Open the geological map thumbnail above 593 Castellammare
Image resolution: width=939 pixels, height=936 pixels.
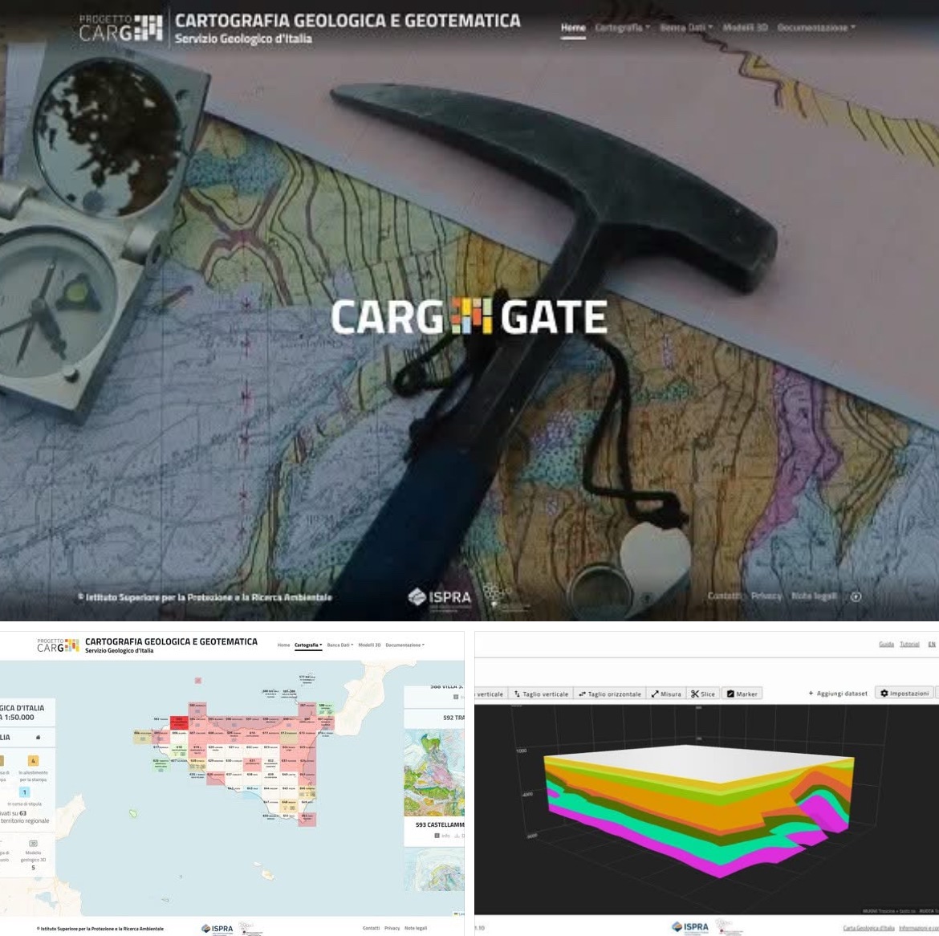pos(434,772)
